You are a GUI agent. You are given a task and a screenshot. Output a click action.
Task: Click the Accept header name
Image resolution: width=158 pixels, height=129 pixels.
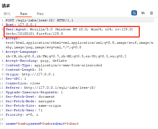point(12,38)
